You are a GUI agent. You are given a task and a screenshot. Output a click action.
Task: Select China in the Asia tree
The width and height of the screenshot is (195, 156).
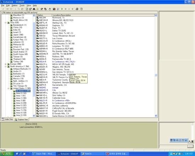coord(18,27)
